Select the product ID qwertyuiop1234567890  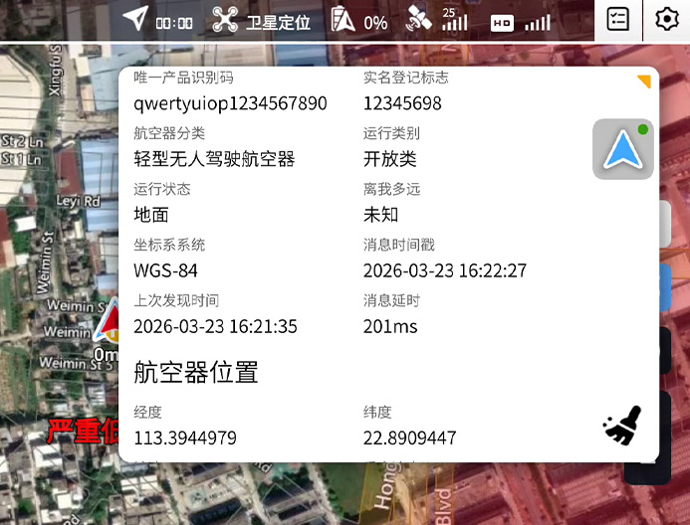coord(230,103)
